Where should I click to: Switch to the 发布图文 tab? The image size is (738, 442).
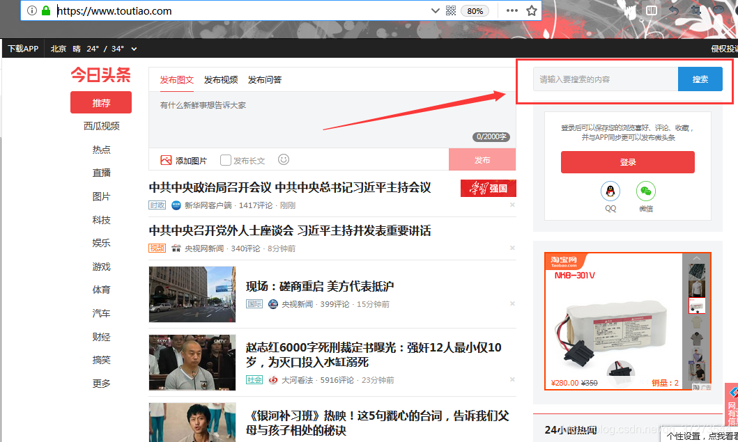coord(176,79)
